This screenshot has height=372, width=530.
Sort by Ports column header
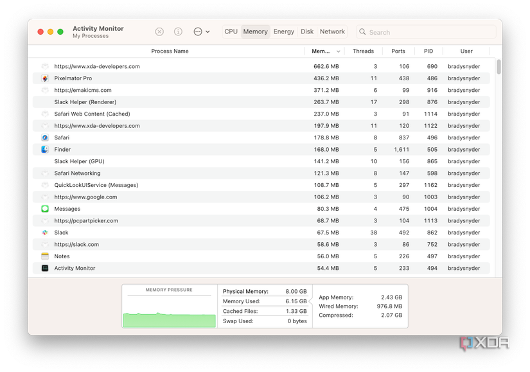click(x=398, y=51)
